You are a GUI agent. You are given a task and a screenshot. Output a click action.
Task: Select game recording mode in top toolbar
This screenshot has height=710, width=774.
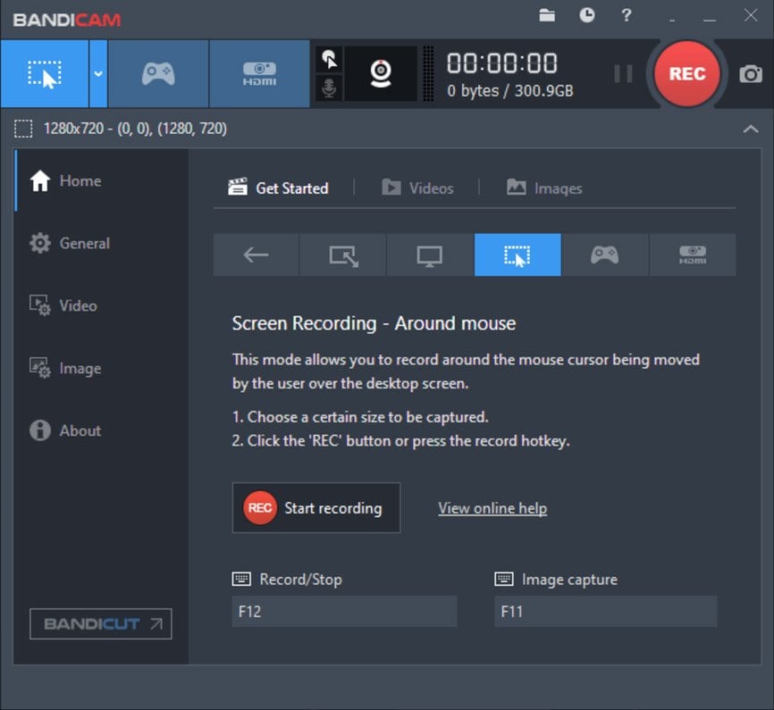[x=158, y=73]
